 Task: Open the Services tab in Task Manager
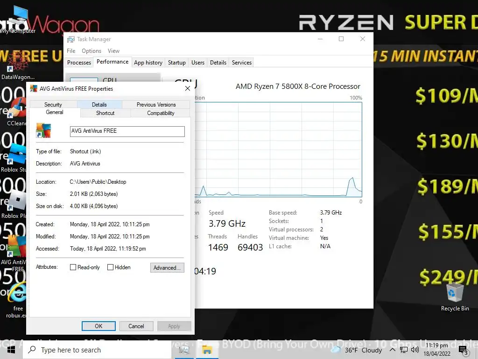[x=242, y=63]
